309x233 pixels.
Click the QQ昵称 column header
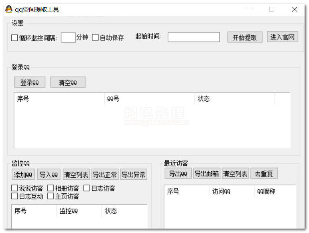click(275, 191)
